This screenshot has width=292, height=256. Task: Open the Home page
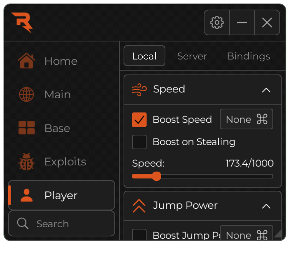coord(61,61)
